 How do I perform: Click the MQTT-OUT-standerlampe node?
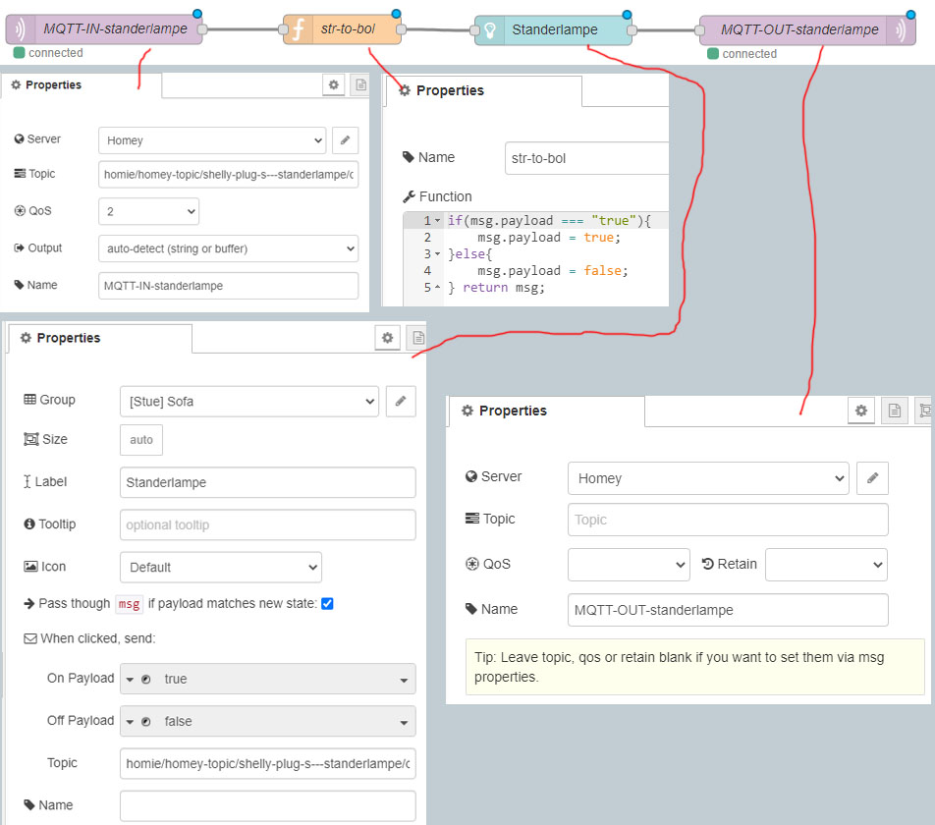click(x=807, y=29)
